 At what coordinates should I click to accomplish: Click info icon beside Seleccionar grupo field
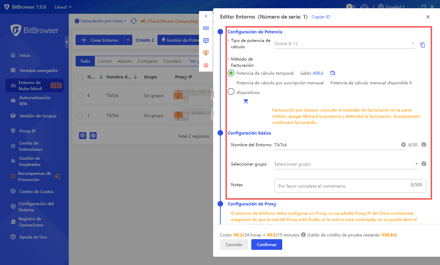pos(424,164)
